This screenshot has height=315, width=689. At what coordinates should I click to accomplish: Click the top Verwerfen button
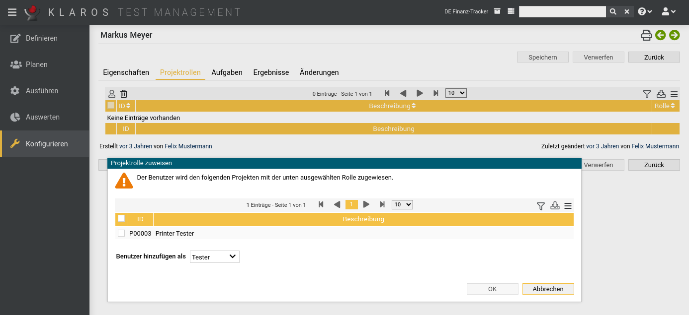coord(599,57)
